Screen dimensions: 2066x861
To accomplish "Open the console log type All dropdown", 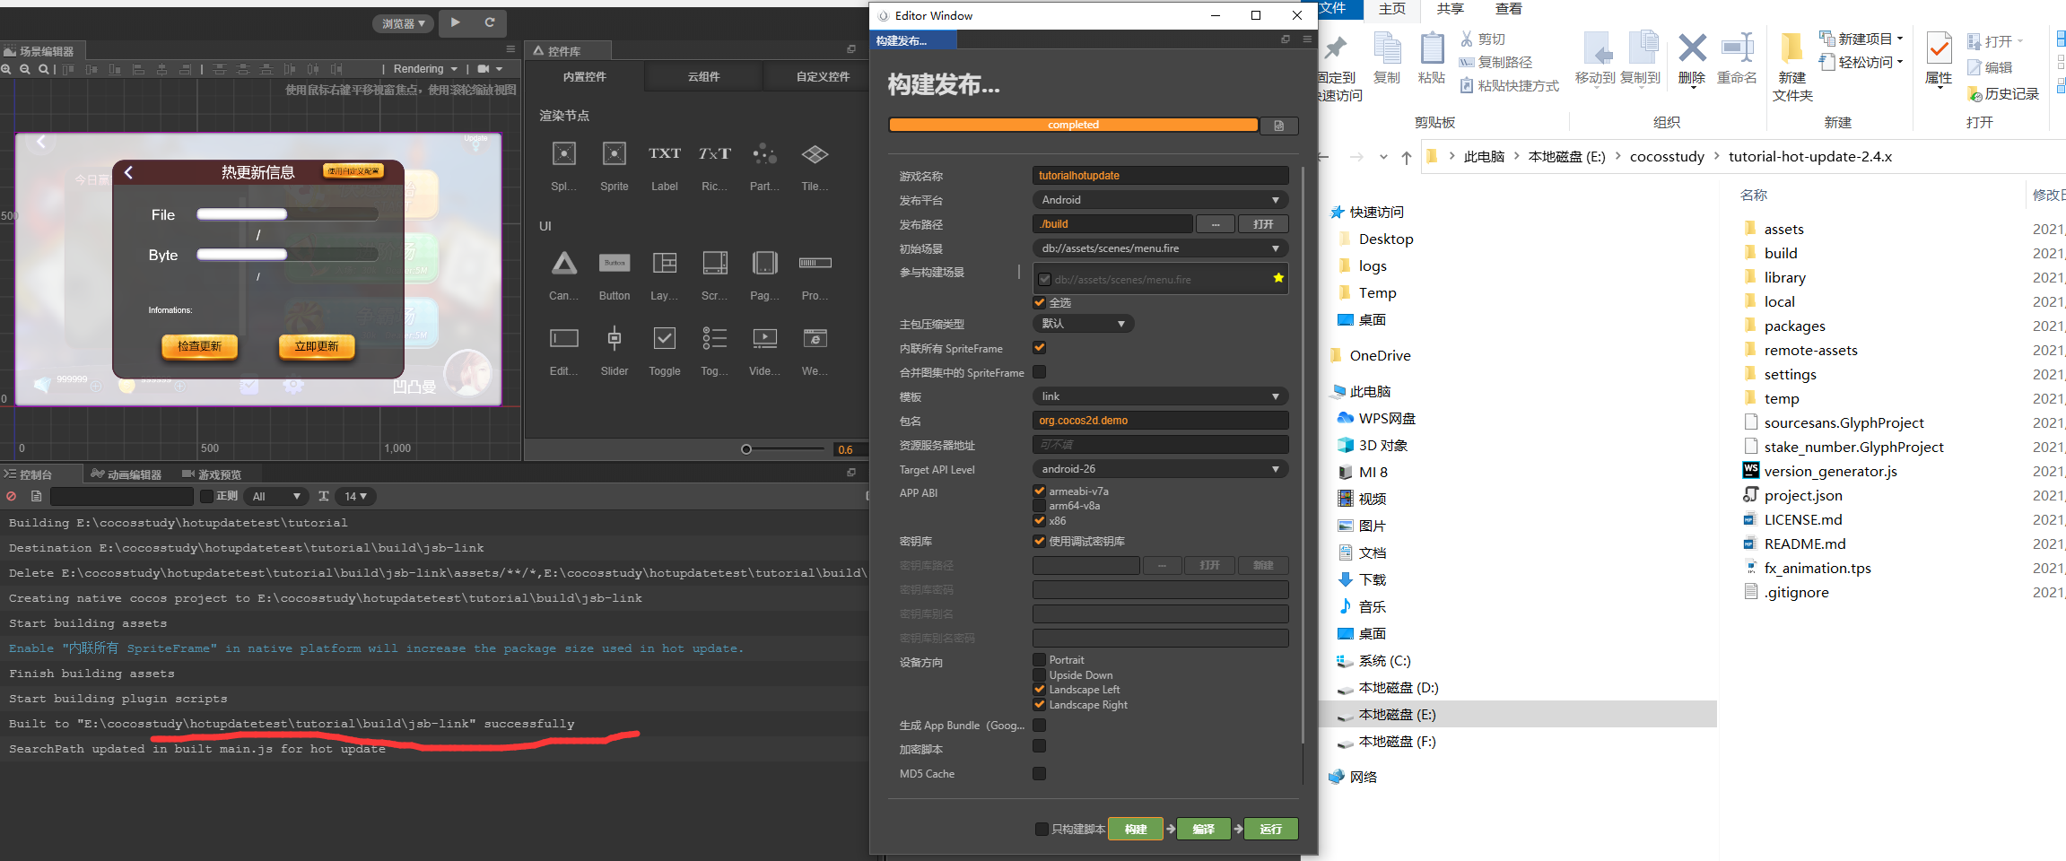I will [x=277, y=496].
